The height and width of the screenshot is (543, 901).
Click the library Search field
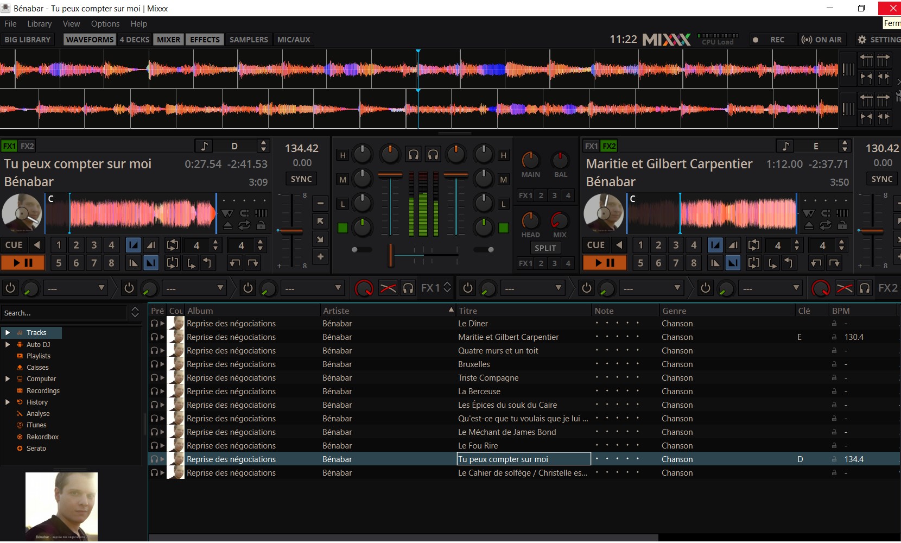click(x=64, y=313)
